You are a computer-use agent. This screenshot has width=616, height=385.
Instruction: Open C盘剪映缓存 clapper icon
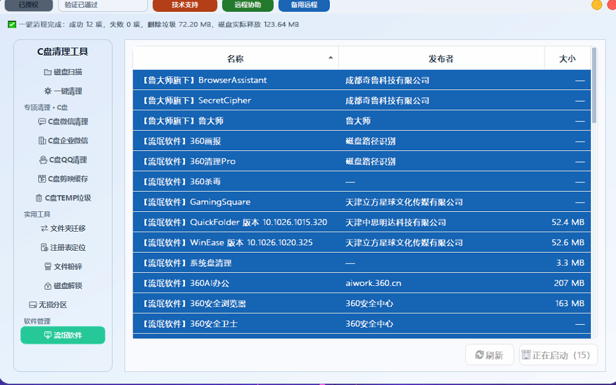click(x=42, y=179)
